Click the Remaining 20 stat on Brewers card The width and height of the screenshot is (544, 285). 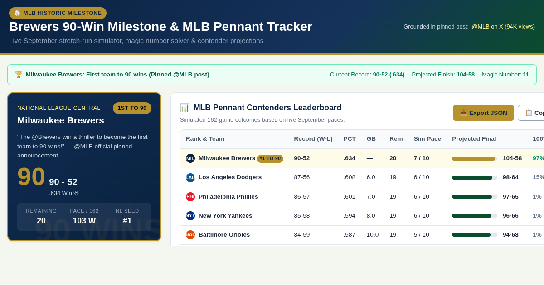click(x=41, y=217)
